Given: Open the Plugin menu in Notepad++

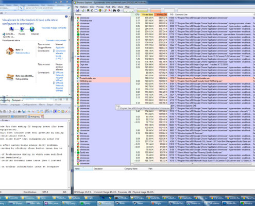Looking at the screenshot, I should 58,105.
